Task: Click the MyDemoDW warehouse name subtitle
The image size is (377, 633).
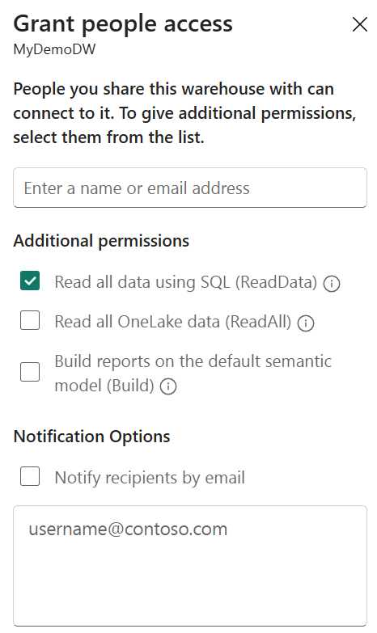Action: [54, 49]
